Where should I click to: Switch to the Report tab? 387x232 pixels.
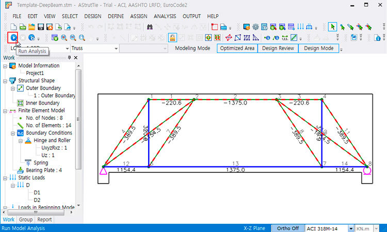tap(44, 219)
